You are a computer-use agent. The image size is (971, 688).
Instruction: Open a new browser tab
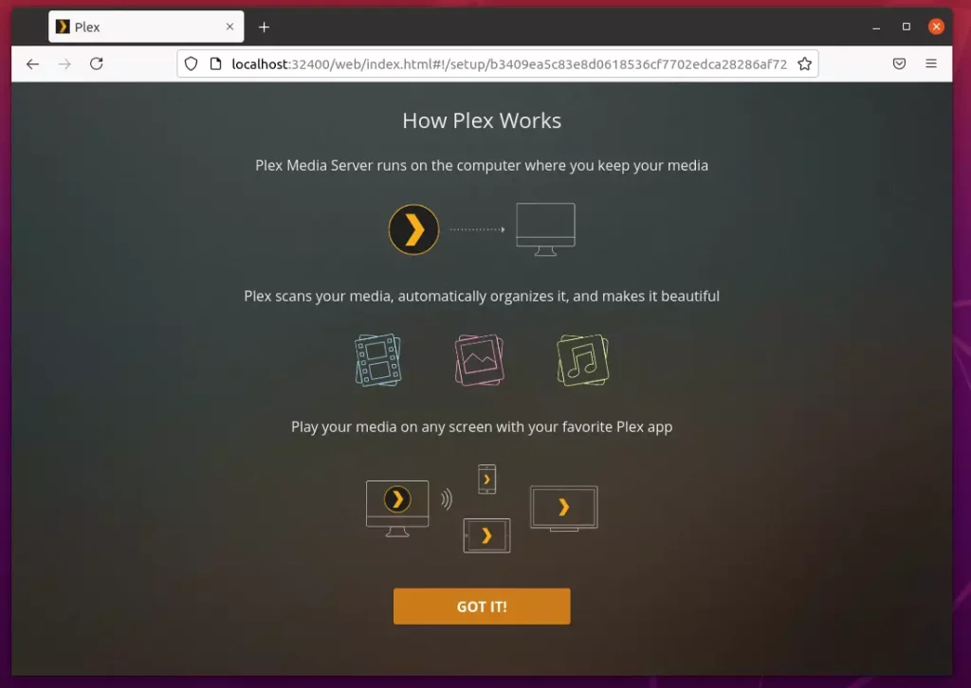(264, 27)
